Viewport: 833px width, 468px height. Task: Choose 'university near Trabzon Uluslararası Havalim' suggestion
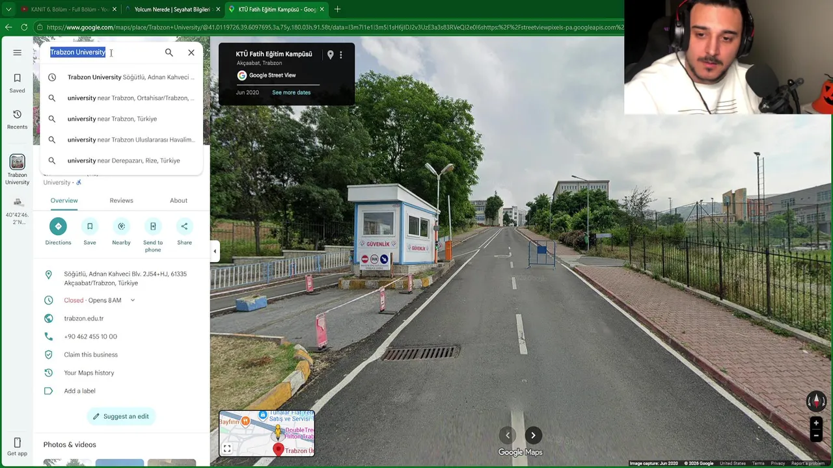[x=122, y=140]
